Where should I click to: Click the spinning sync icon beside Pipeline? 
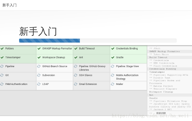2,66
